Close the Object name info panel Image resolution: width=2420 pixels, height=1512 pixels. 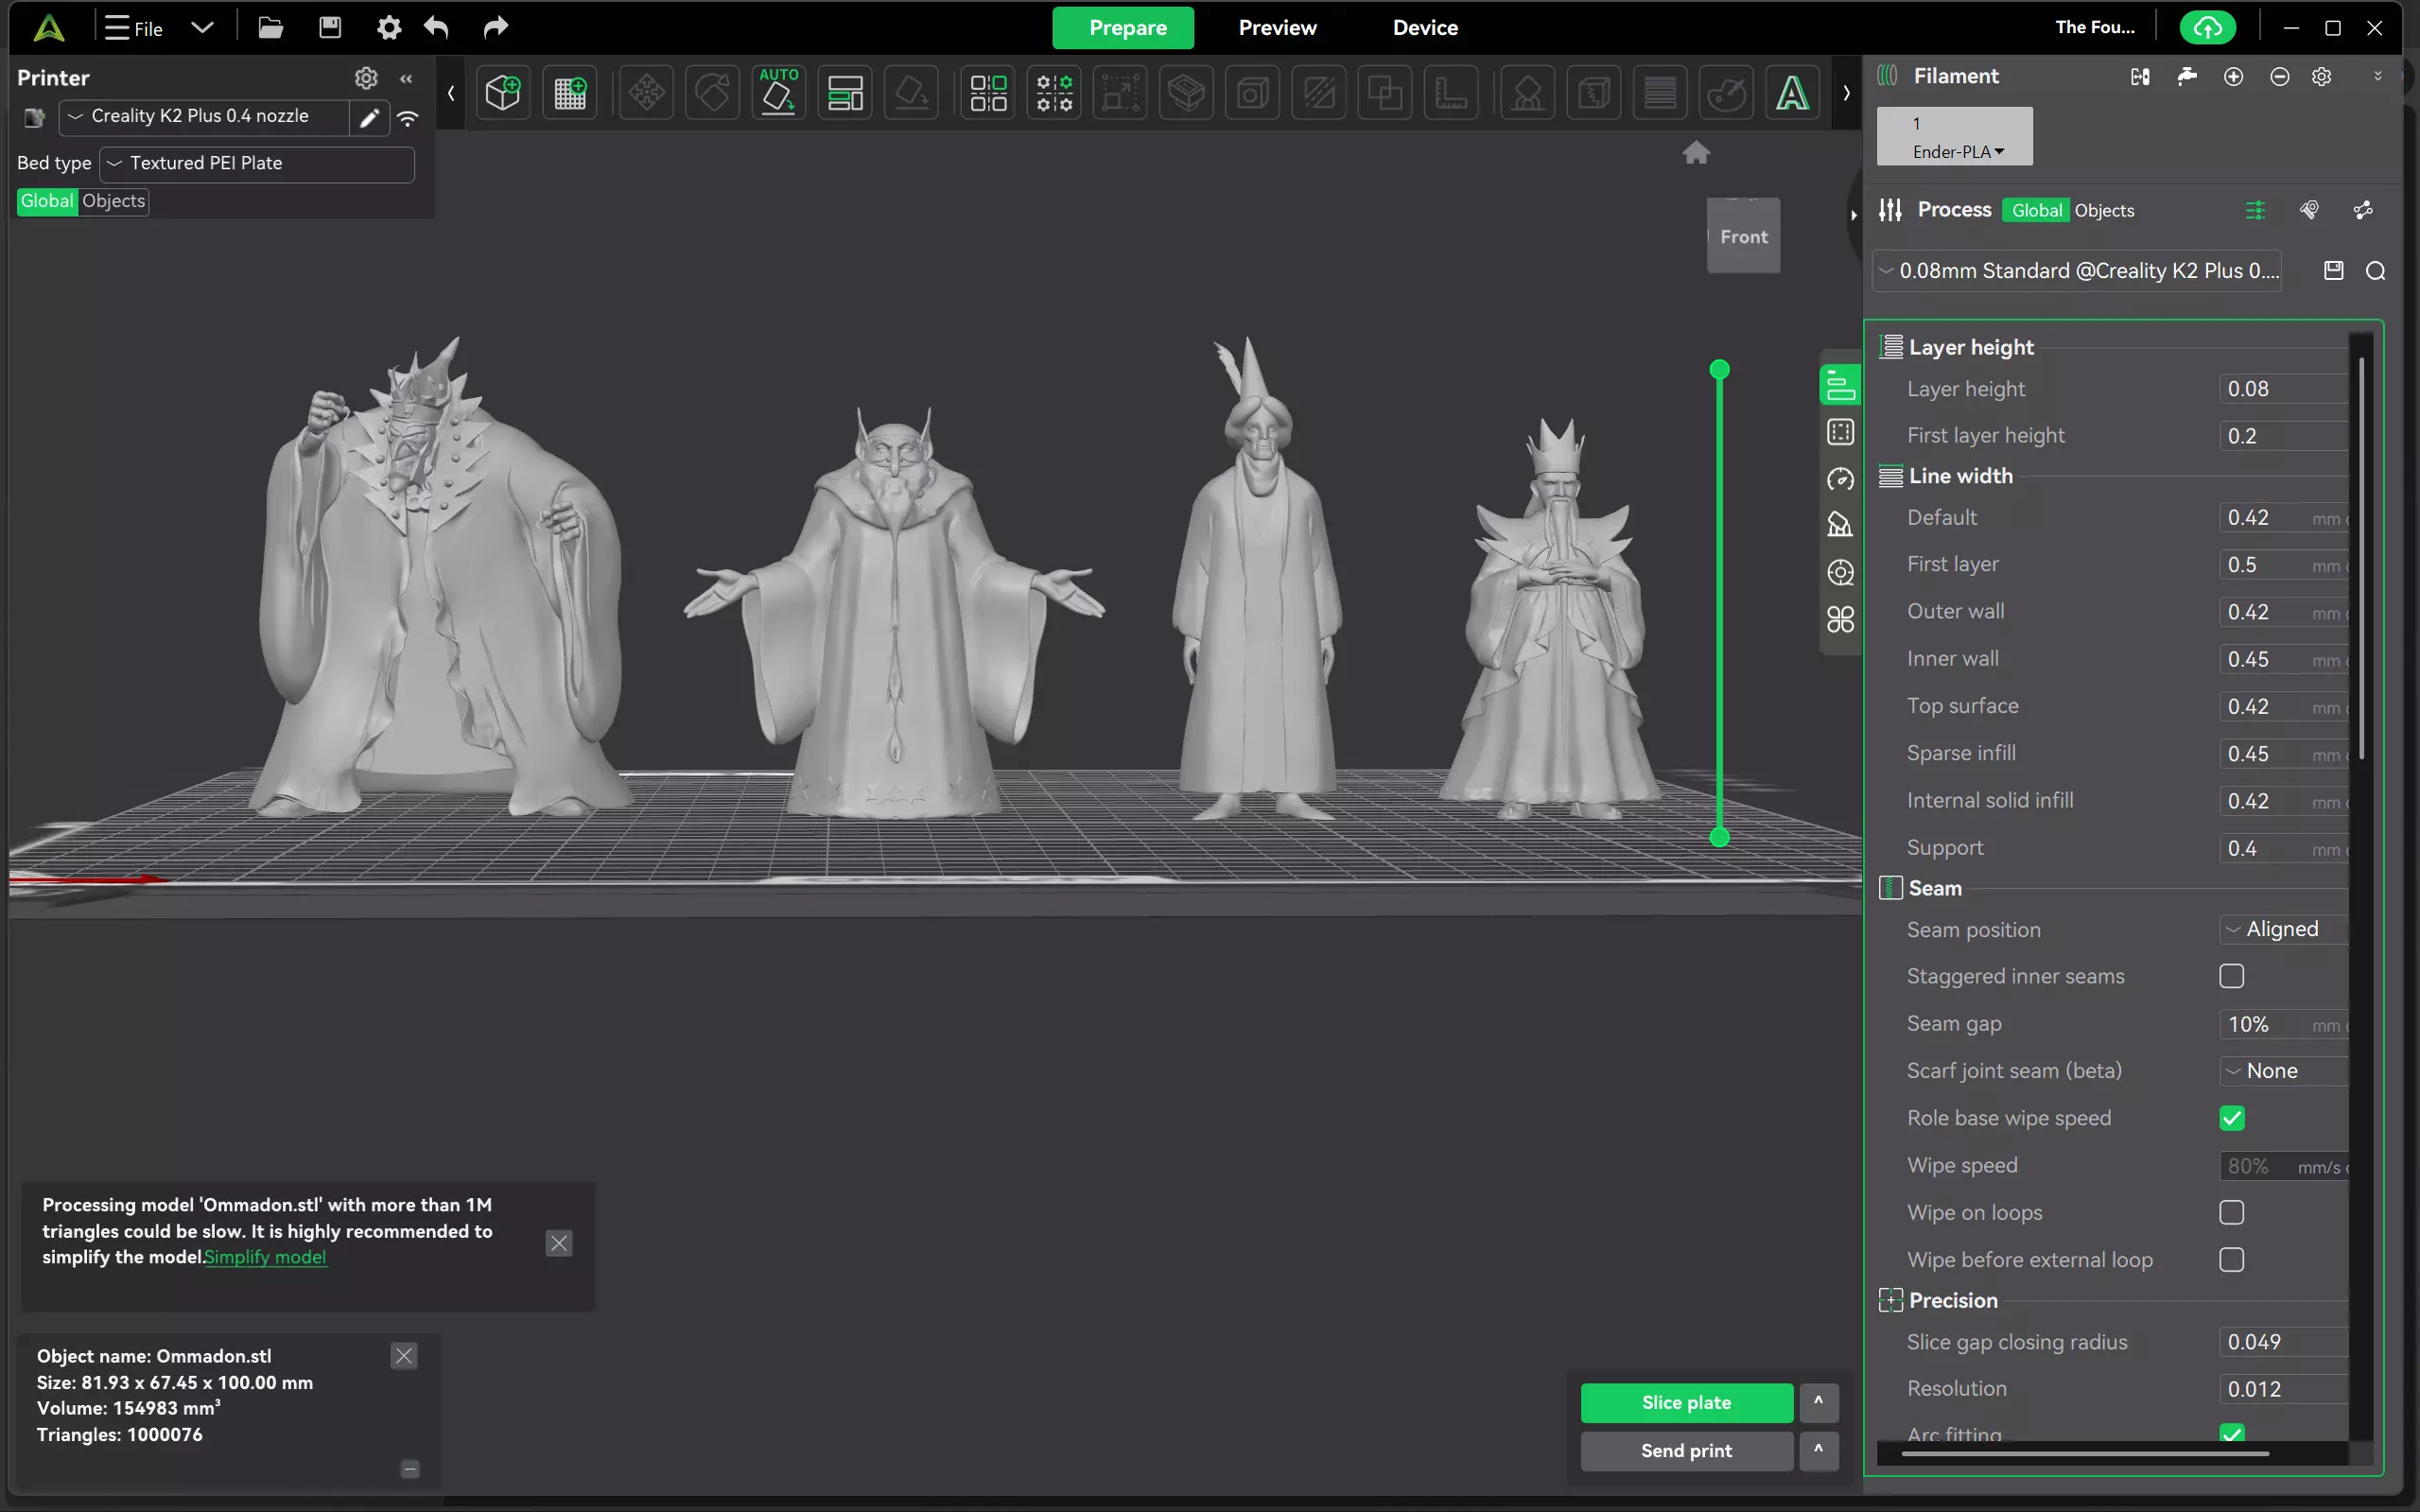(x=404, y=1356)
